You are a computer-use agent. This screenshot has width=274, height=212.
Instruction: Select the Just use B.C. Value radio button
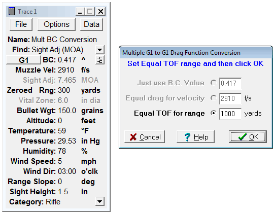213,83
